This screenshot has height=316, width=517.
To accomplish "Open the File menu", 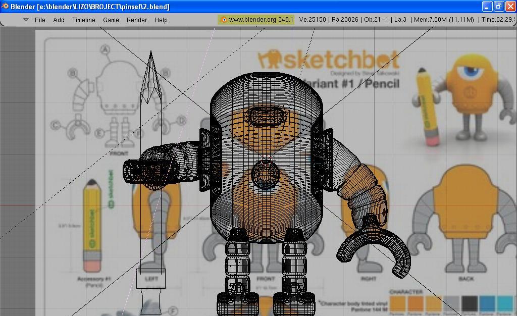I will pos(40,20).
